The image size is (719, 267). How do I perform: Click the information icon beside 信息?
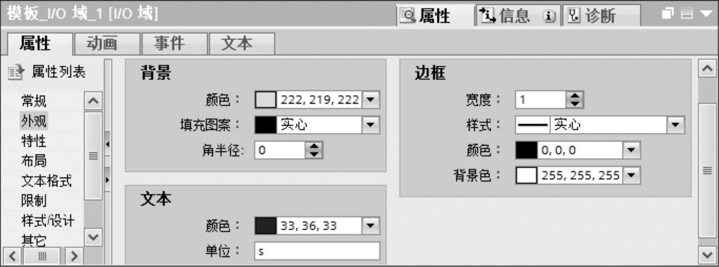549,16
